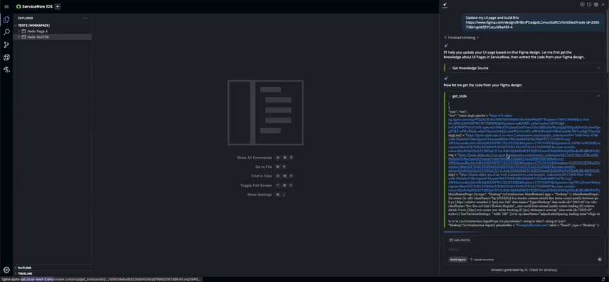
Task: Open the img1 figma-alpha-api asset link
Action: (524, 182)
